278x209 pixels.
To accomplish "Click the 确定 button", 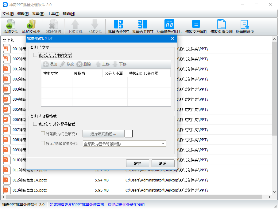I will pyautogui.click(x=137, y=163).
